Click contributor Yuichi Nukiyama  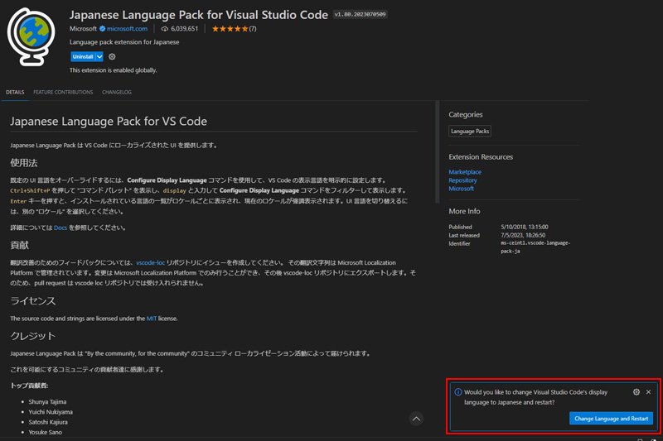point(51,412)
